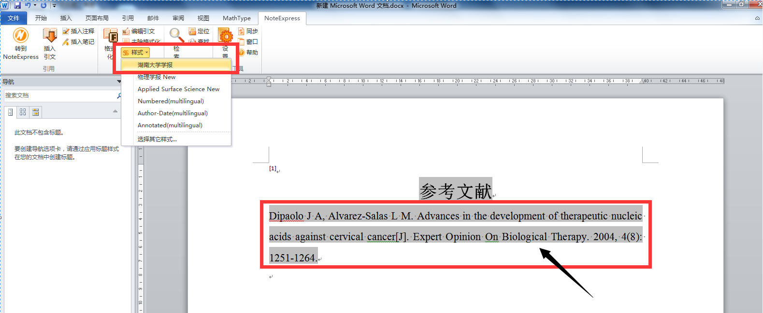Viewport: 763px width, 313px height.
Task: Click Edit Citation (编辑引文)
Action: click(139, 31)
